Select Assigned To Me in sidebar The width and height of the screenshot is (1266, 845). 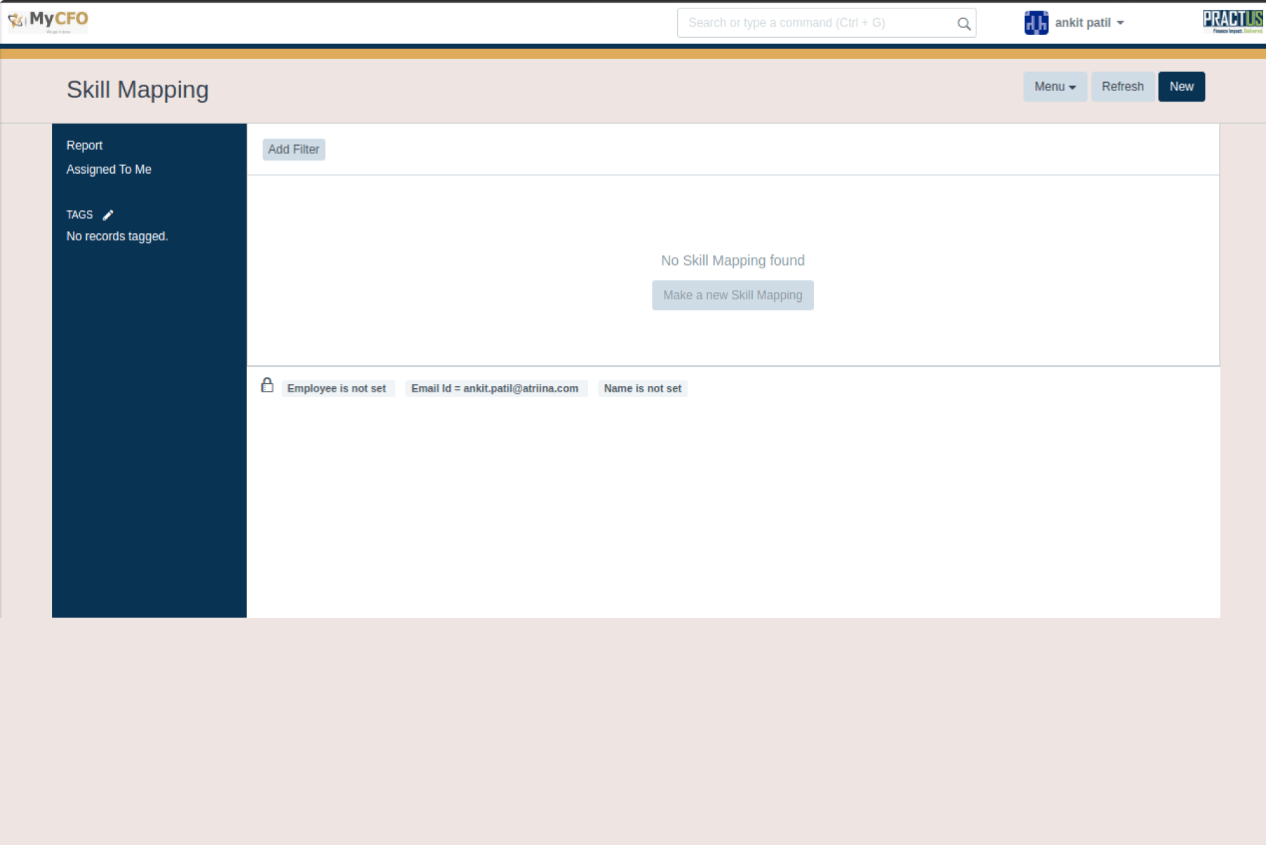tap(109, 170)
